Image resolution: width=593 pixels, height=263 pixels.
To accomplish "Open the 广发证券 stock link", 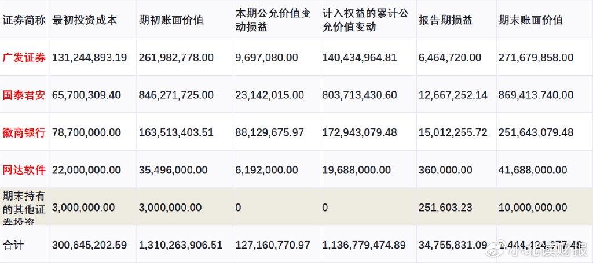I will point(24,57).
